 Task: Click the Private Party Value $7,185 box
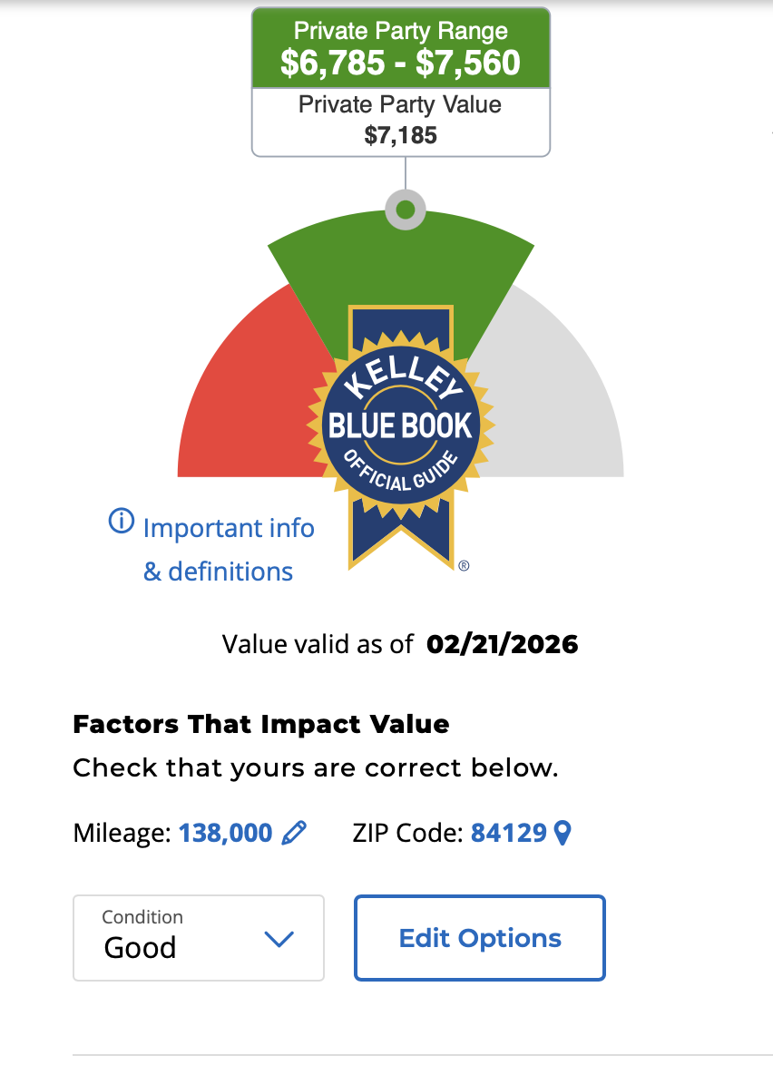400,121
